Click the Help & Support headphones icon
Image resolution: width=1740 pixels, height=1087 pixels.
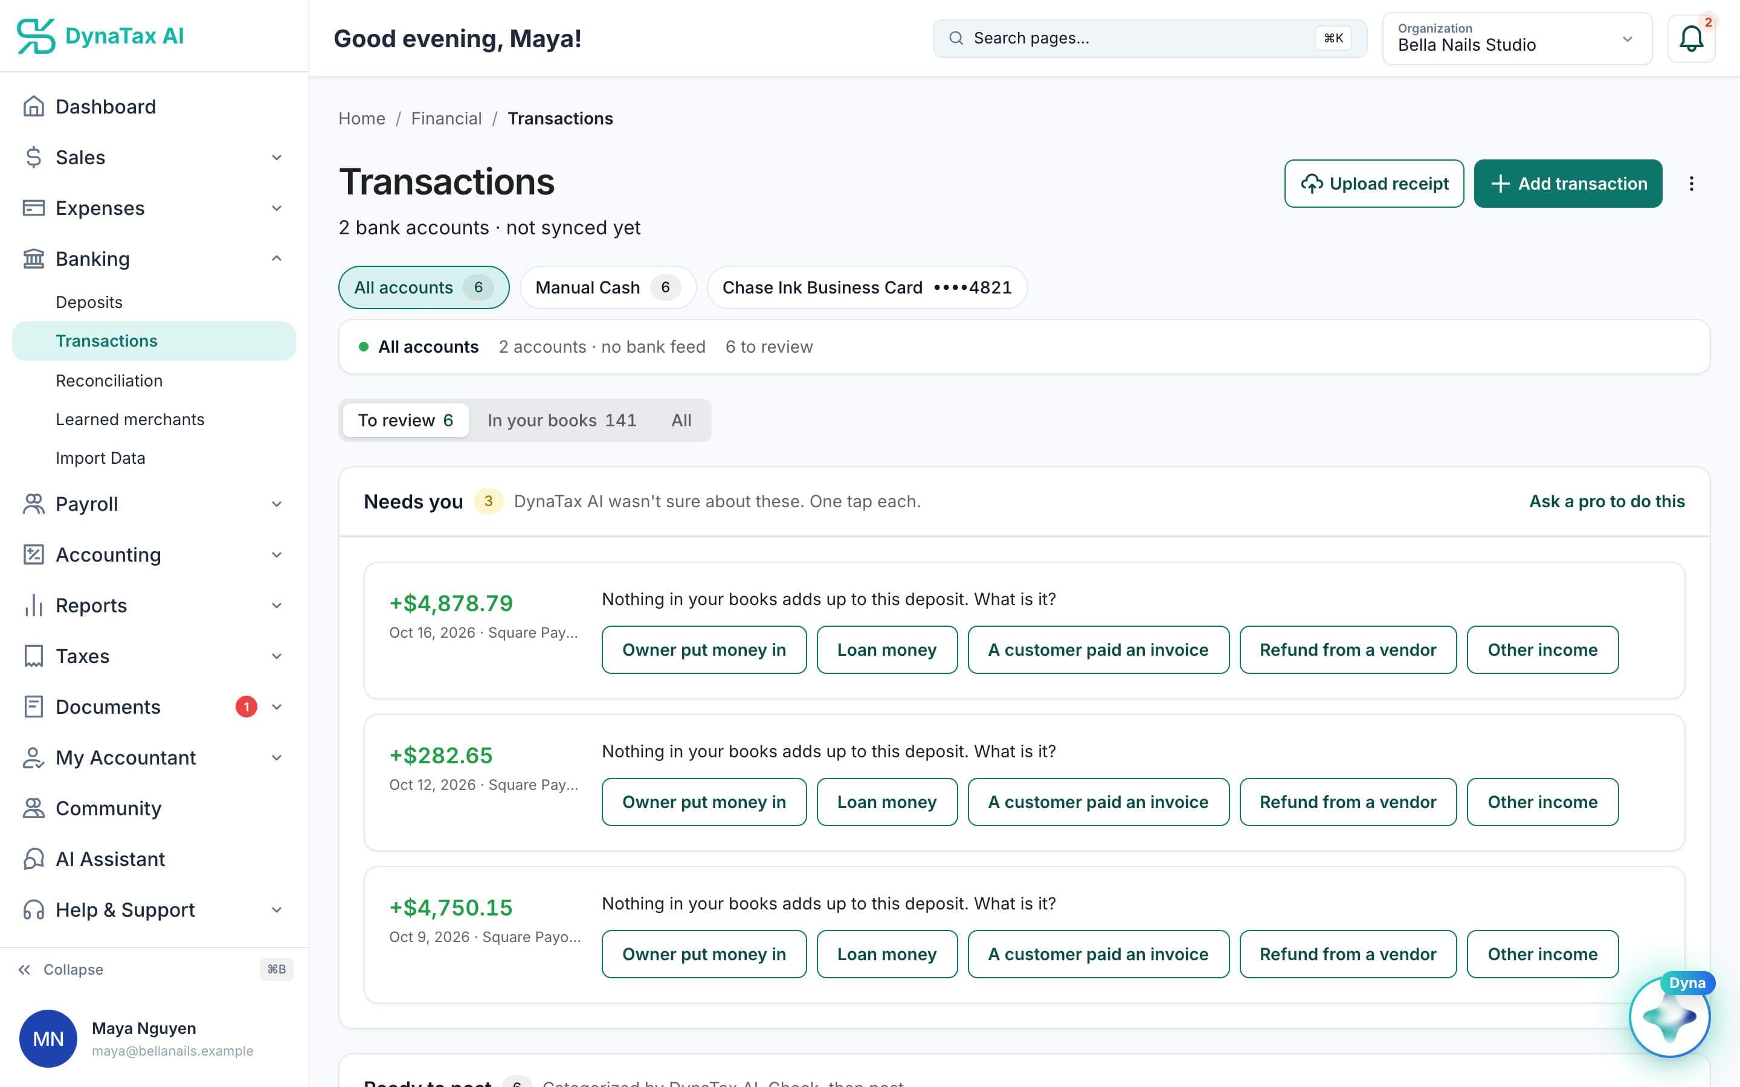point(33,910)
